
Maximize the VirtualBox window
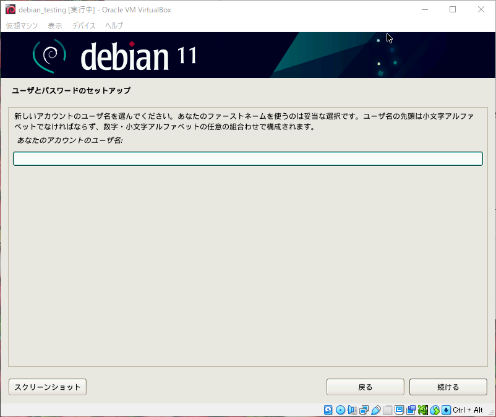click(453, 9)
